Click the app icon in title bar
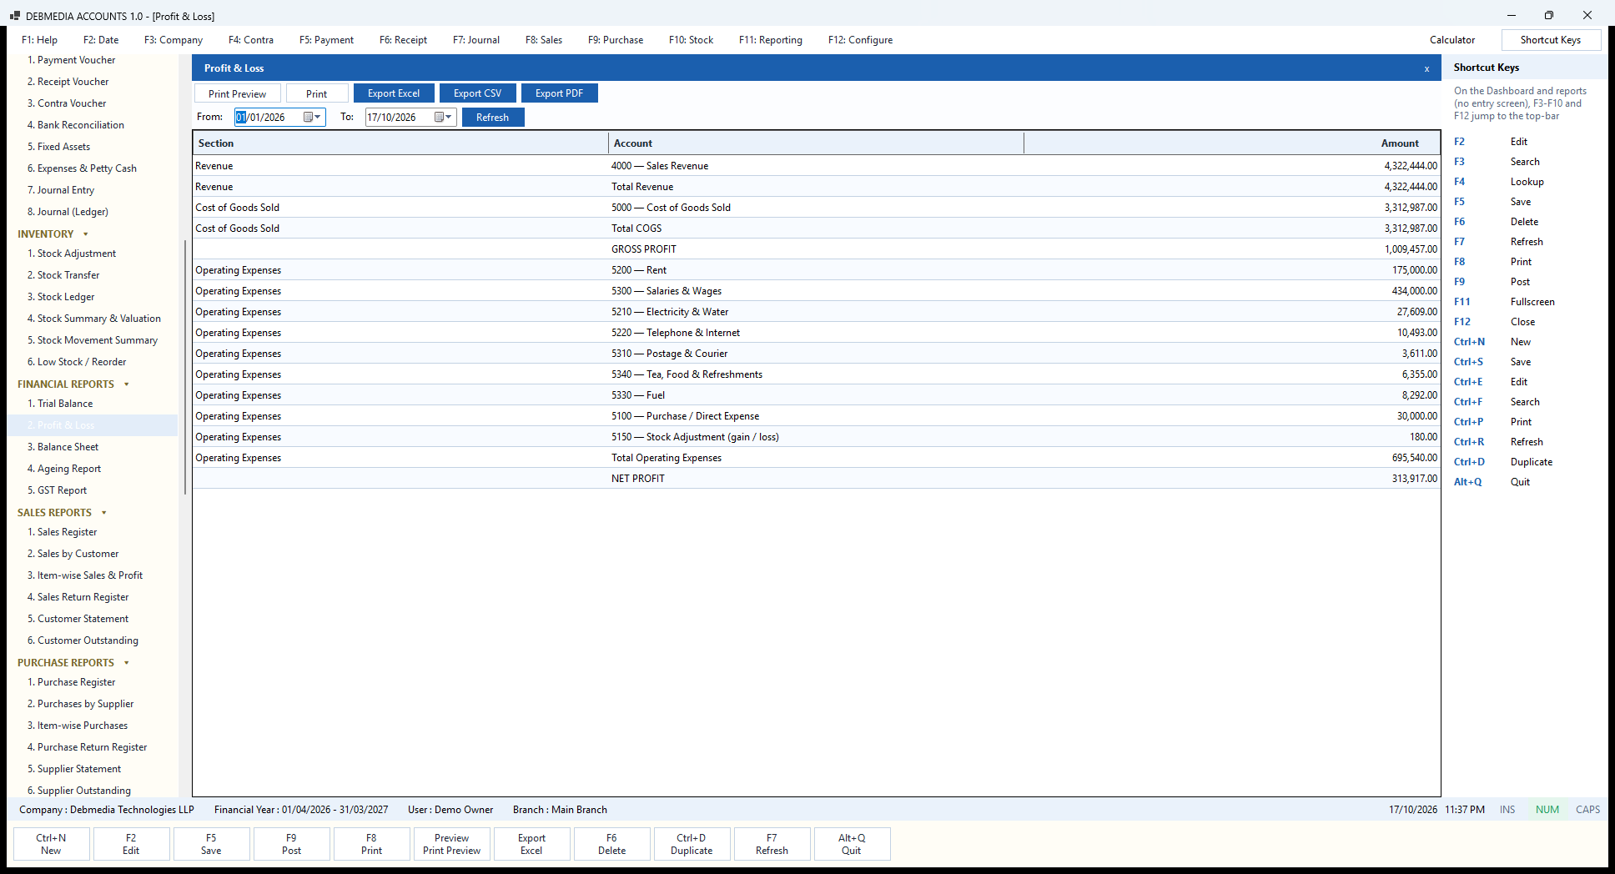 tap(15, 16)
